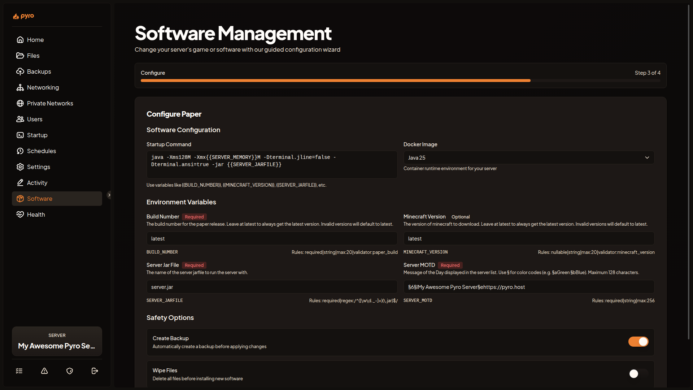Click the 'Configure Paper' heading
The width and height of the screenshot is (693, 390).
(x=174, y=114)
